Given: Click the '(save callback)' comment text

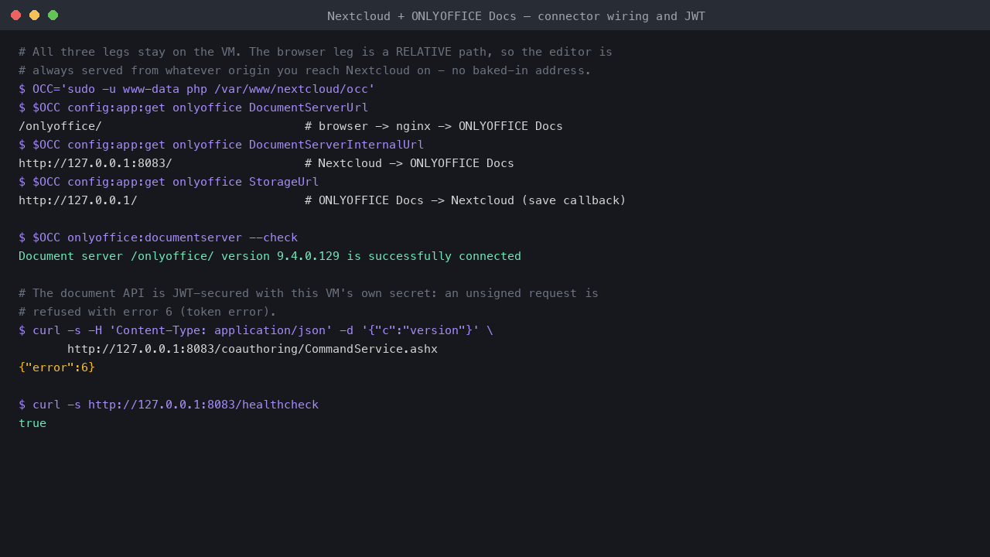Looking at the screenshot, I should pos(574,200).
